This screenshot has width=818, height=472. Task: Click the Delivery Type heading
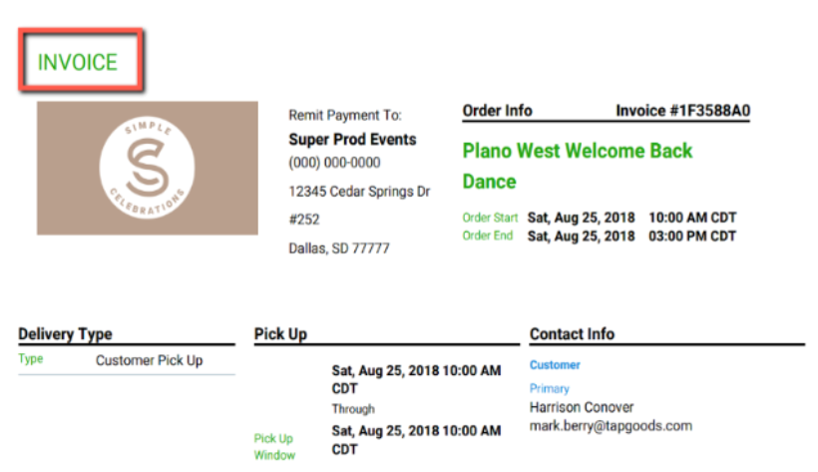tap(65, 334)
